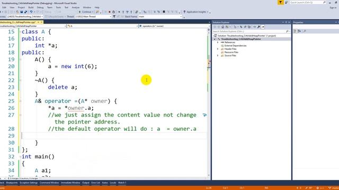
Task: Open the View menu
Action: coord(12,7)
